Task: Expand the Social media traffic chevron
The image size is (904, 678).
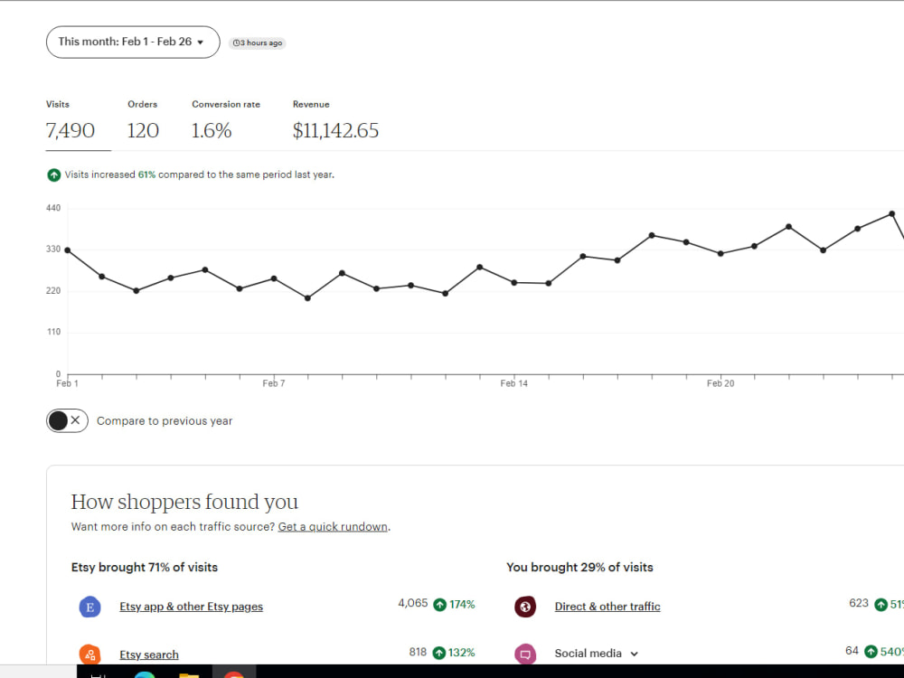Action: [635, 654]
